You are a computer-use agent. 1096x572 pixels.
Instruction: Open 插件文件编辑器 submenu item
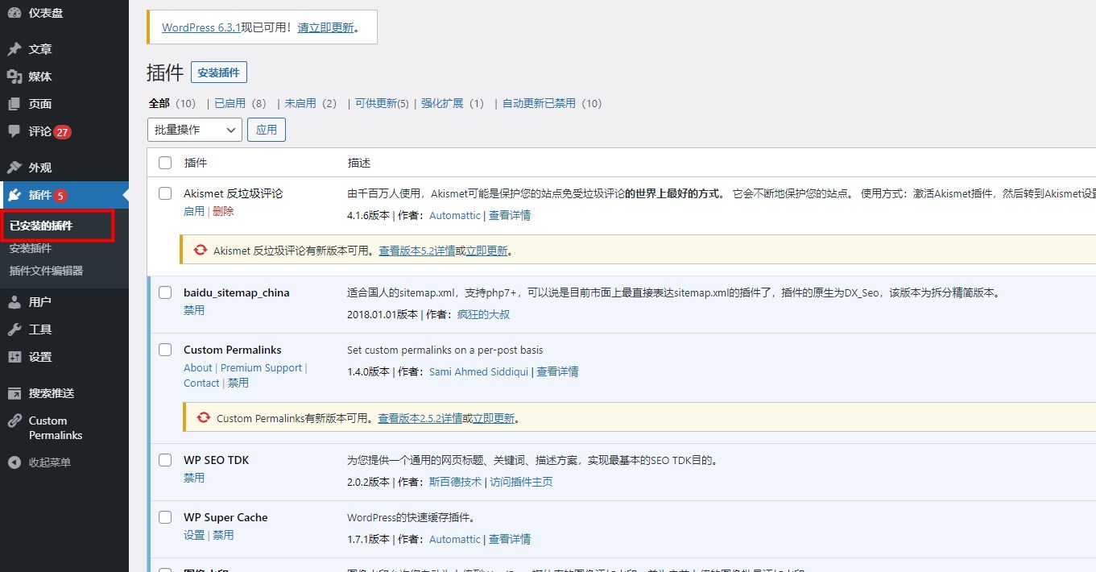pos(46,271)
